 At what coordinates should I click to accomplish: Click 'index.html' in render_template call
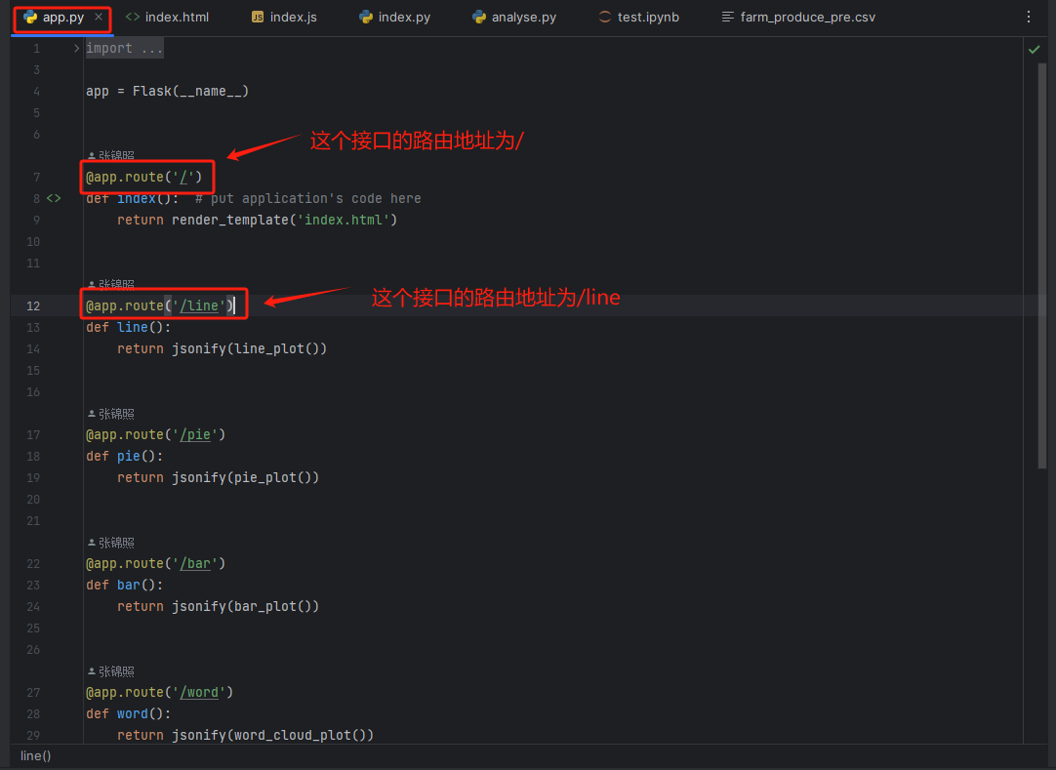(346, 220)
